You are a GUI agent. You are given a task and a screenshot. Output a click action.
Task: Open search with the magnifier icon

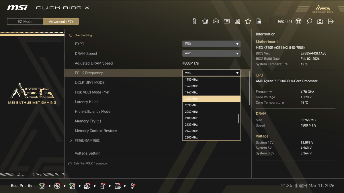pos(309,21)
